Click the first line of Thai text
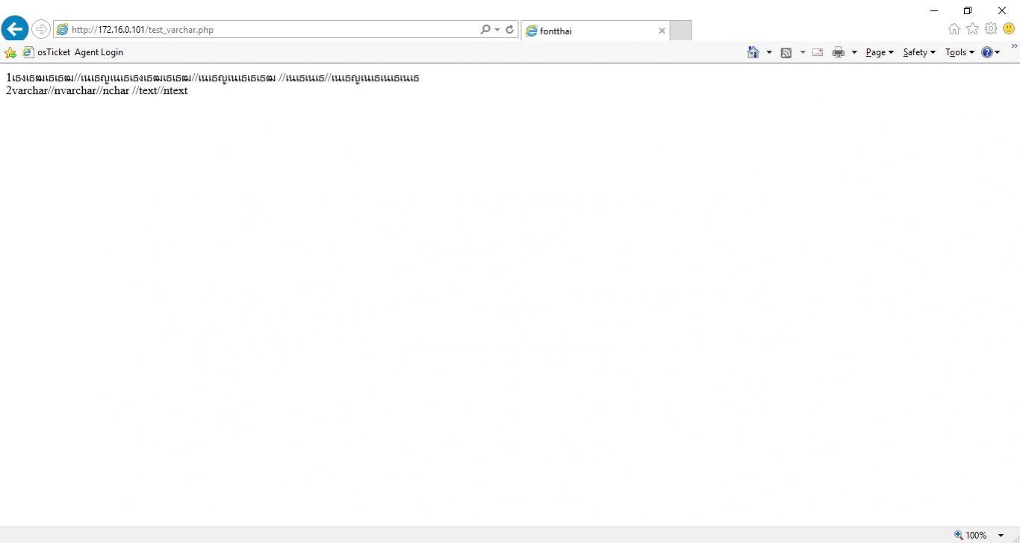Image resolution: width=1020 pixels, height=543 pixels. 213,78
